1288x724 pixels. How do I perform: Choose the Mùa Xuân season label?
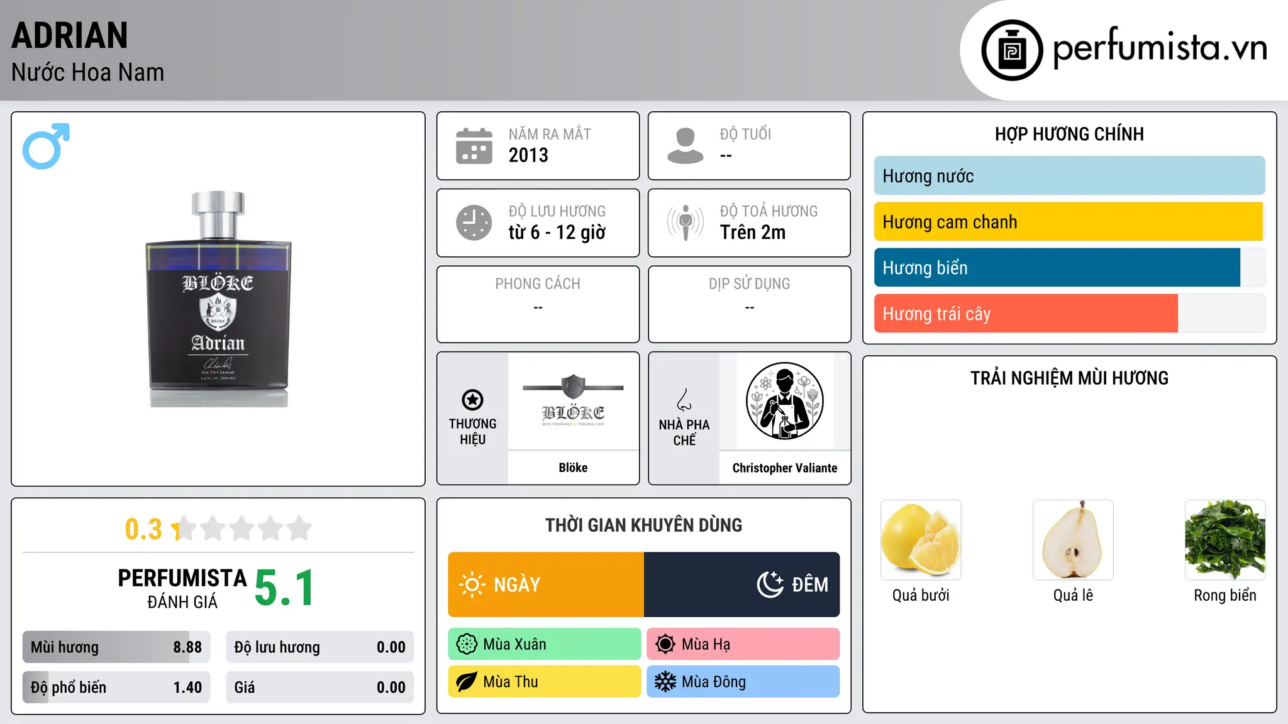coord(514,644)
